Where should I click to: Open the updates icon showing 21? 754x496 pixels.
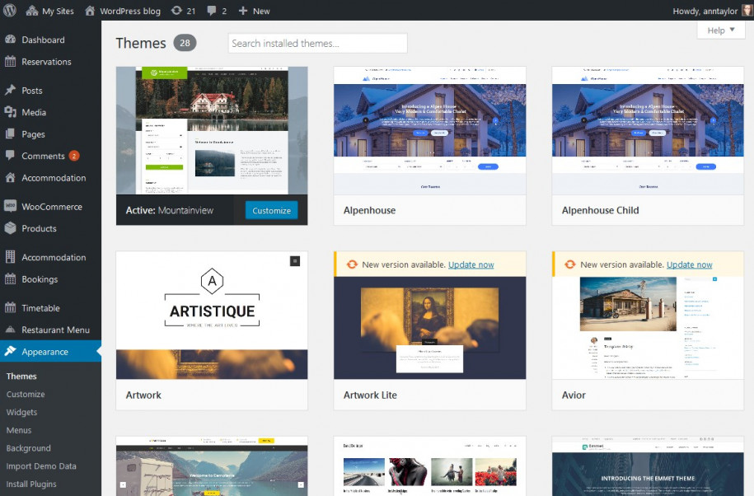pos(176,11)
